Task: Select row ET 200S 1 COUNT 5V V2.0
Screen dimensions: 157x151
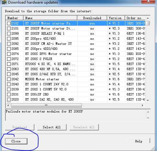Action: (x=75, y=90)
